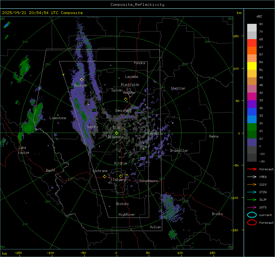Pick the yellow swatch in dBZ scale
Viewport: 275px width, 257px height.
click(x=252, y=66)
